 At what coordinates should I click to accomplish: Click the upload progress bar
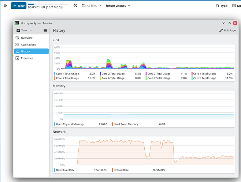point(48,4)
